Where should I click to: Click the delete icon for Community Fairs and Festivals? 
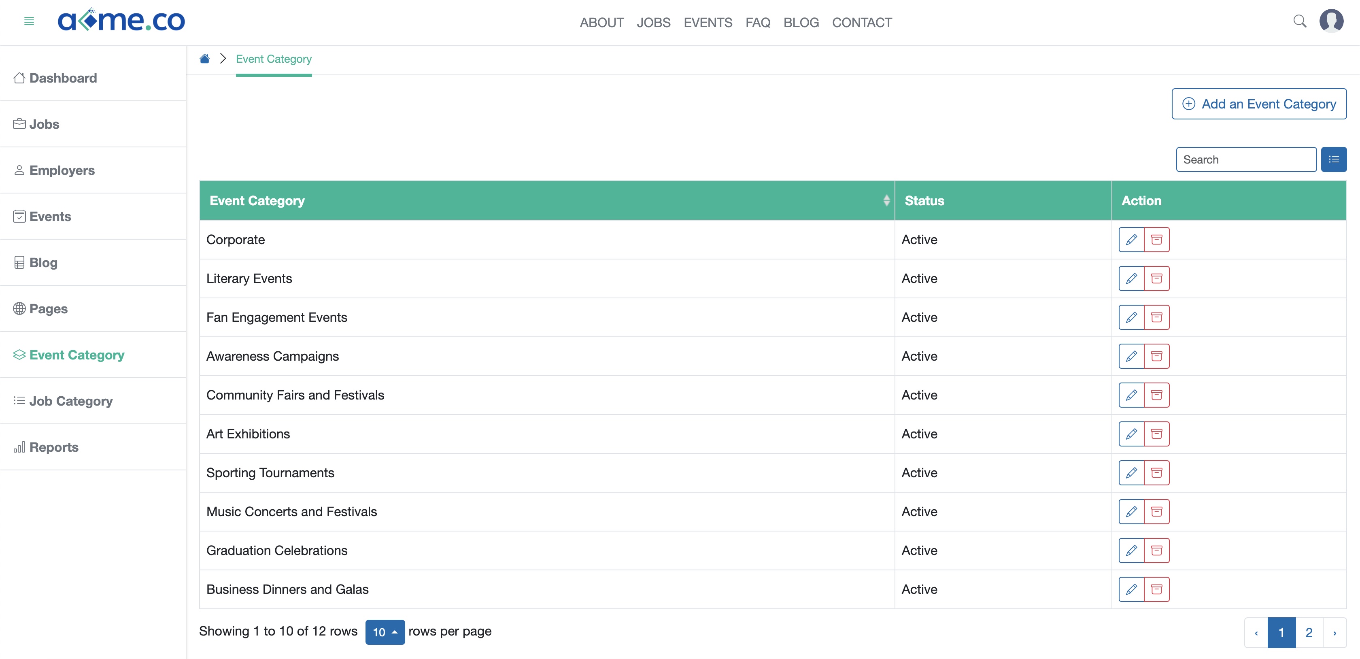pos(1157,395)
